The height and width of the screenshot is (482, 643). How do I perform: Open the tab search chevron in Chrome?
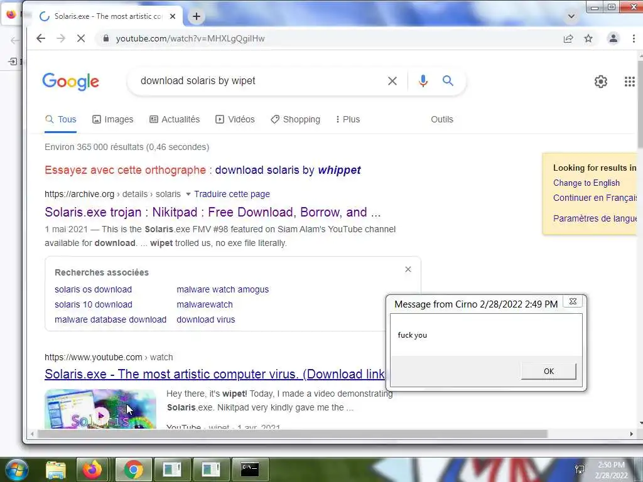571,16
